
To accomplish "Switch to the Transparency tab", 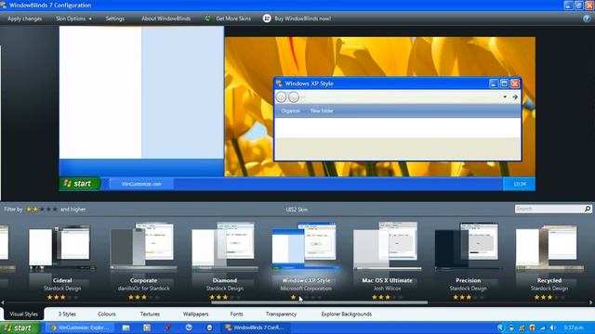I will [x=281, y=314].
